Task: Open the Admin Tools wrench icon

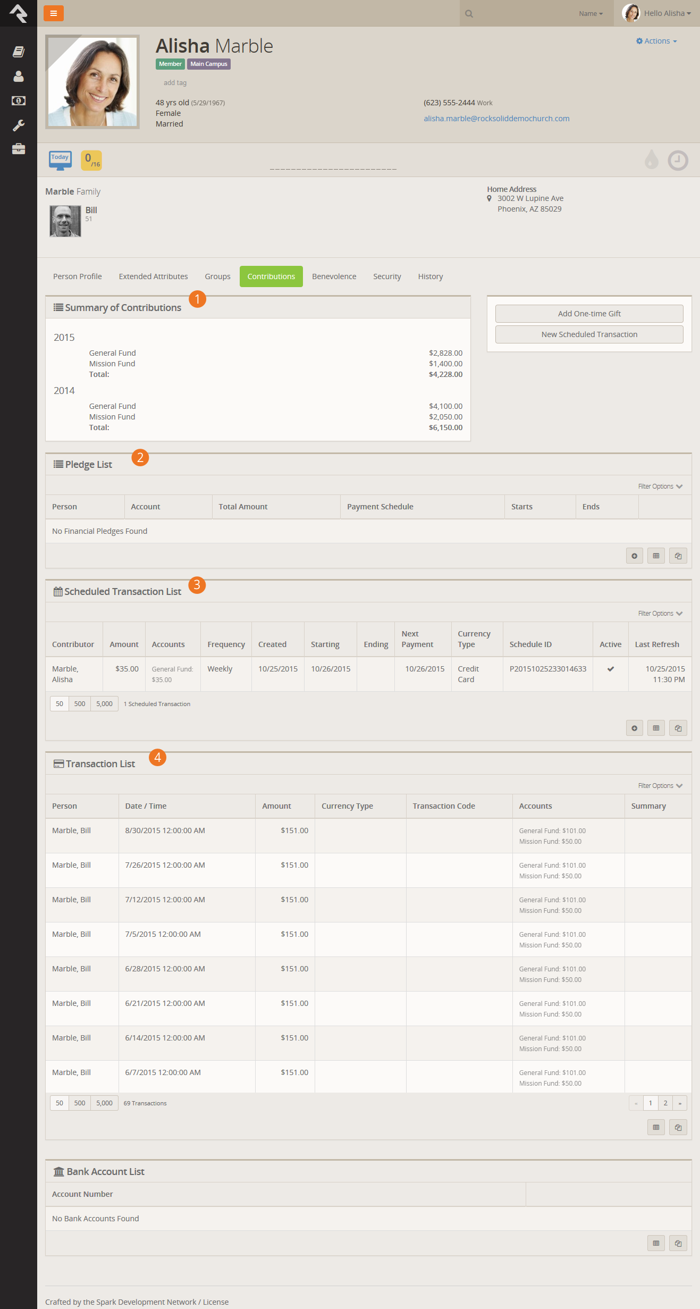Action: 19,125
